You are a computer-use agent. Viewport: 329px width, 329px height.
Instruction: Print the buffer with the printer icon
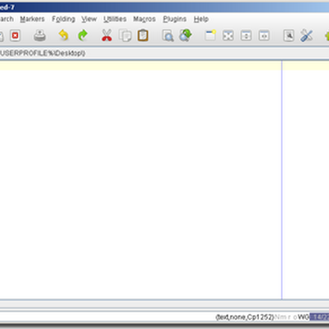pos(39,36)
